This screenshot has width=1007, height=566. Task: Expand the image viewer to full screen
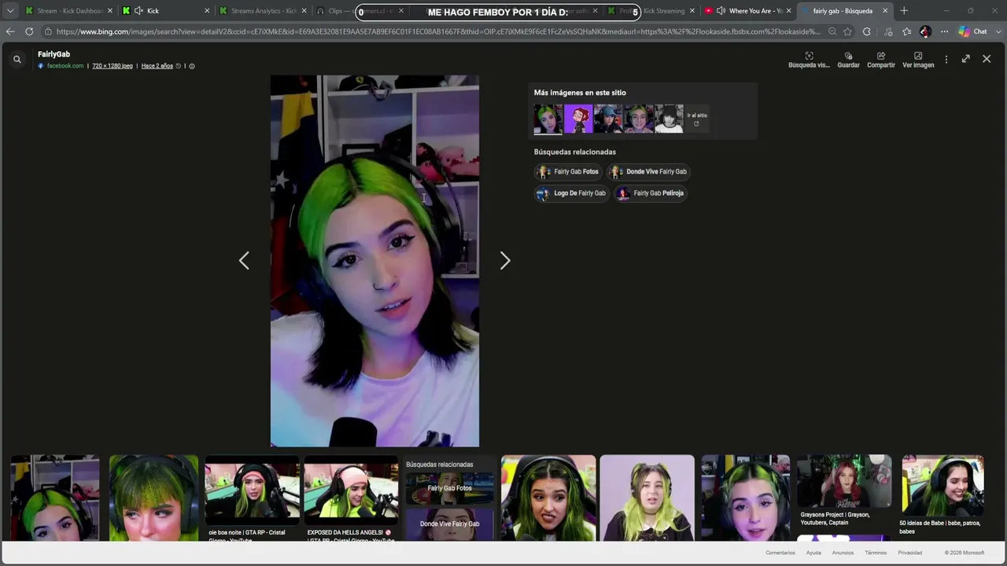pos(966,59)
